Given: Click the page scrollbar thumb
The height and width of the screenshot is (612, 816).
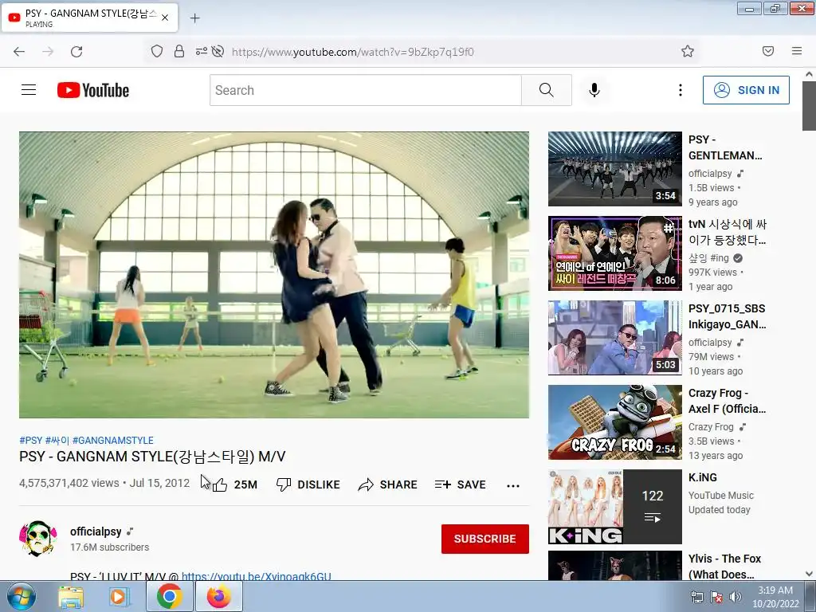Looking at the screenshot, I should [809, 107].
